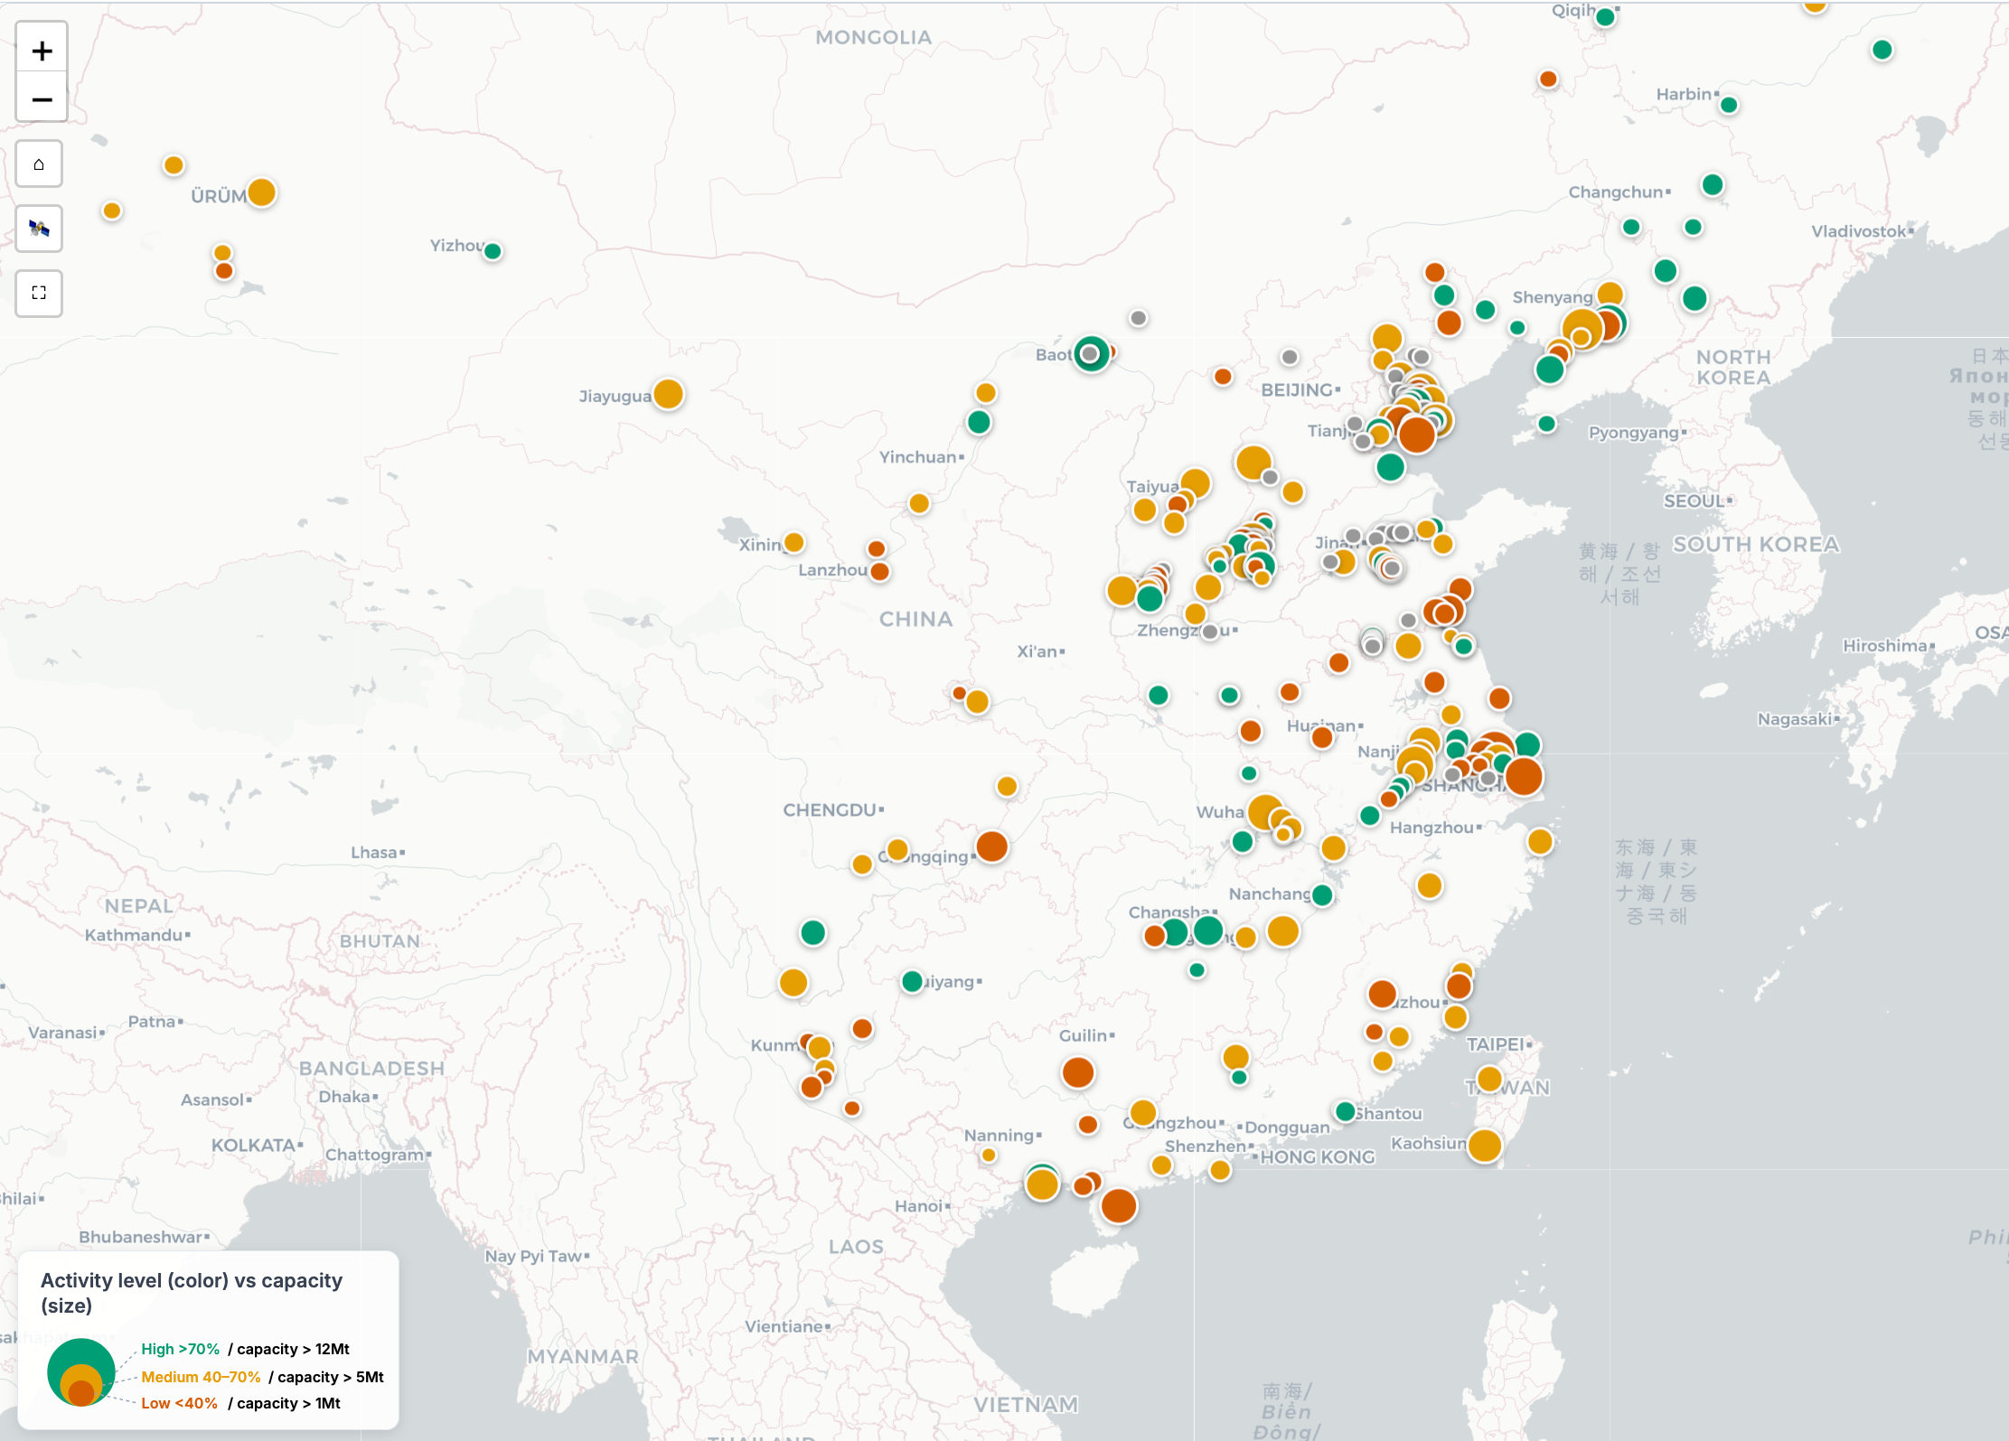Open the green marker at Qiqihar

(x=1605, y=17)
